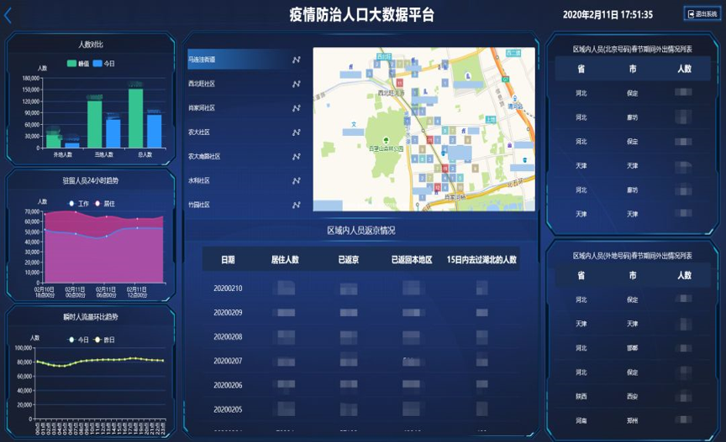This screenshot has height=442, width=726.
Task: Click 百望山森林公园 marker on the map
Action: click(x=387, y=139)
